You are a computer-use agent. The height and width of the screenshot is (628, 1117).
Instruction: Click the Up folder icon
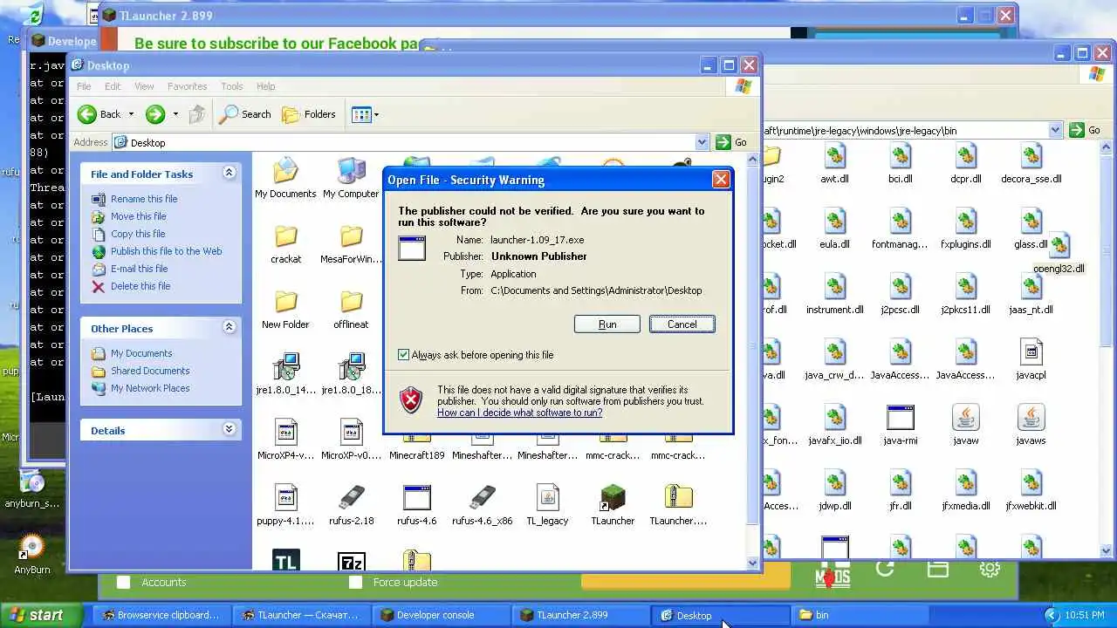point(197,114)
